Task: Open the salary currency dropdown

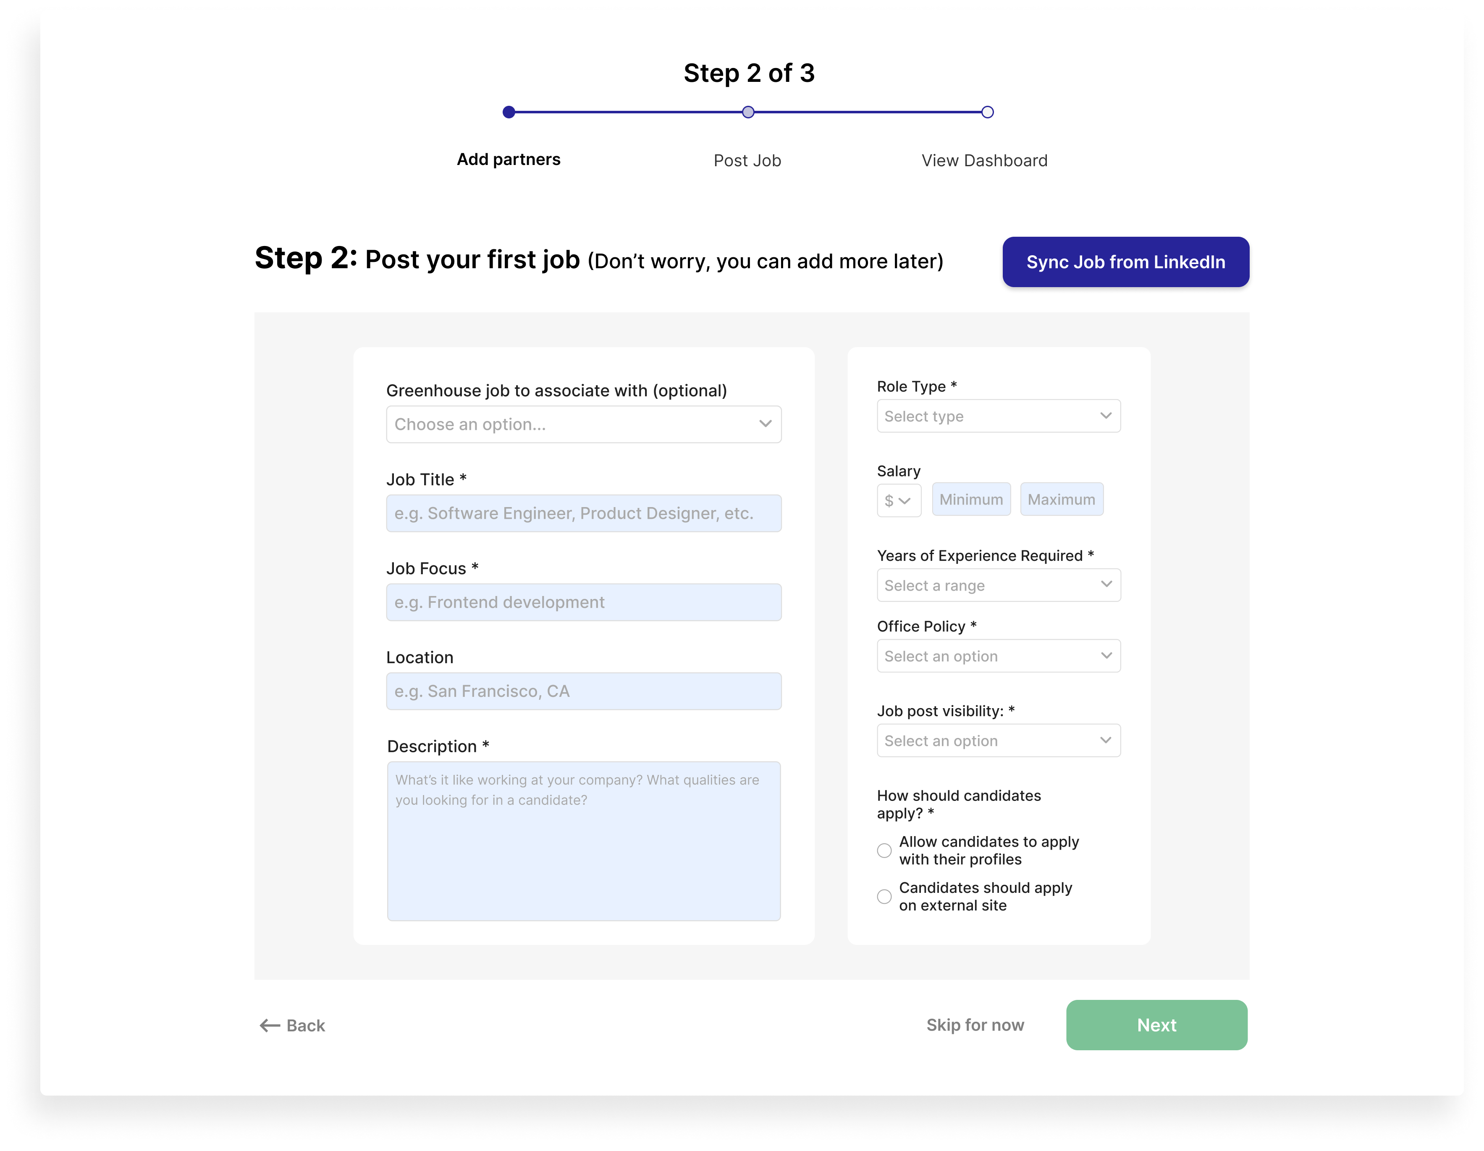Action: (x=899, y=500)
